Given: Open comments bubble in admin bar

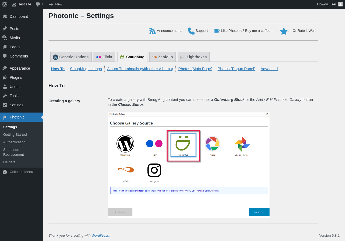Looking at the screenshot, I should (x=38, y=4).
